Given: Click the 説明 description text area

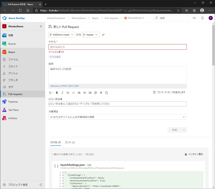Looking at the screenshot, I should pyautogui.click(x=117, y=75).
